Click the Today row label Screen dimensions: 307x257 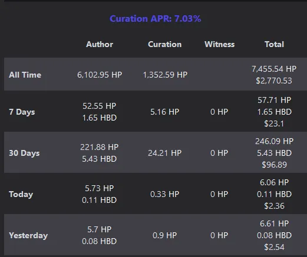click(x=21, y=195)
